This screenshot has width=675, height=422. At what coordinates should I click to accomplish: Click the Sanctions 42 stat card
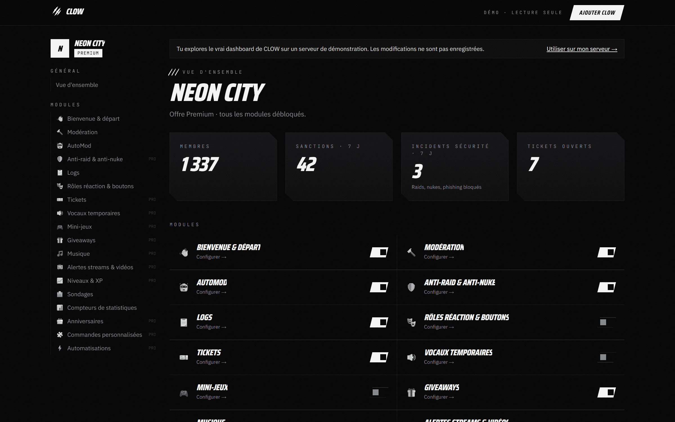pyautogui.click(x=339, y=167)
